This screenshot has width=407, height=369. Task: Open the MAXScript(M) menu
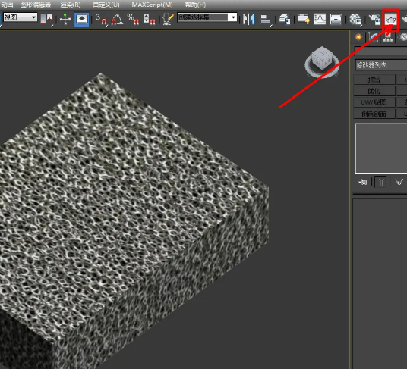coord(152,5)
